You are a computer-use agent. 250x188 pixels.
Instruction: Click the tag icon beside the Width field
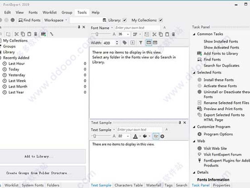(125, 43)
